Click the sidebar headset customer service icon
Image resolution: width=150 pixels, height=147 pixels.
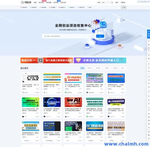tap(149, 132)
